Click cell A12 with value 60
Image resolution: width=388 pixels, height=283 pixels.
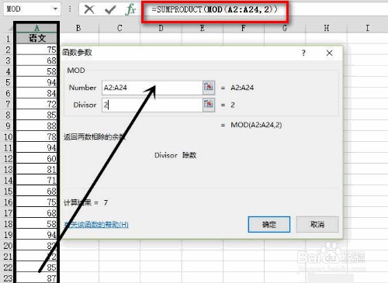pyautogui.click(x=36, y=158)
